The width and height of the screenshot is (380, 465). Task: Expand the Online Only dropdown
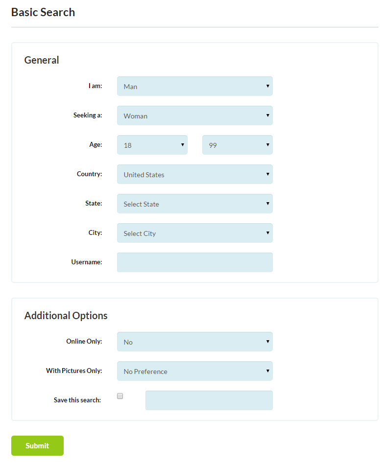(194, 342)
